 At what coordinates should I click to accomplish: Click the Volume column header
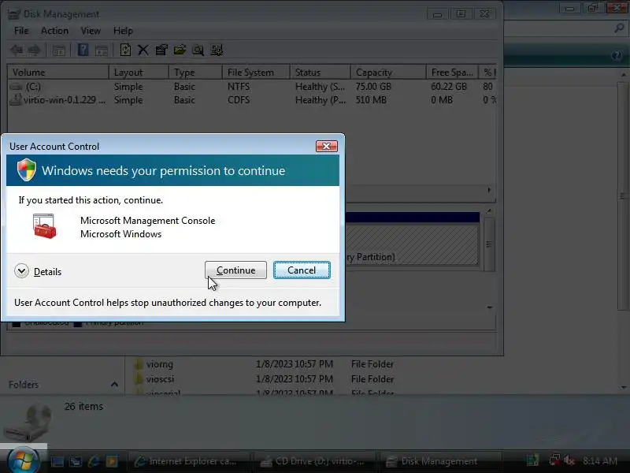point(58,73)
